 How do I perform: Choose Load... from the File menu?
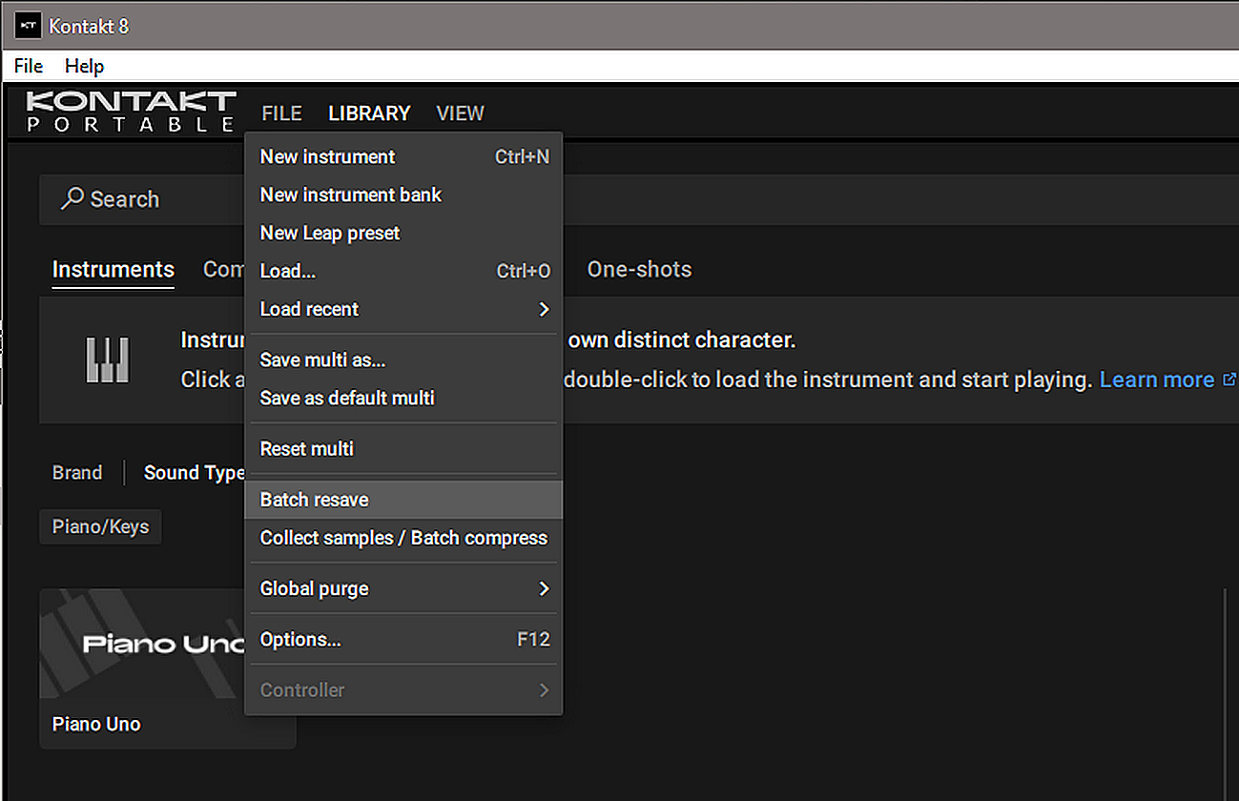click(404, 271)
